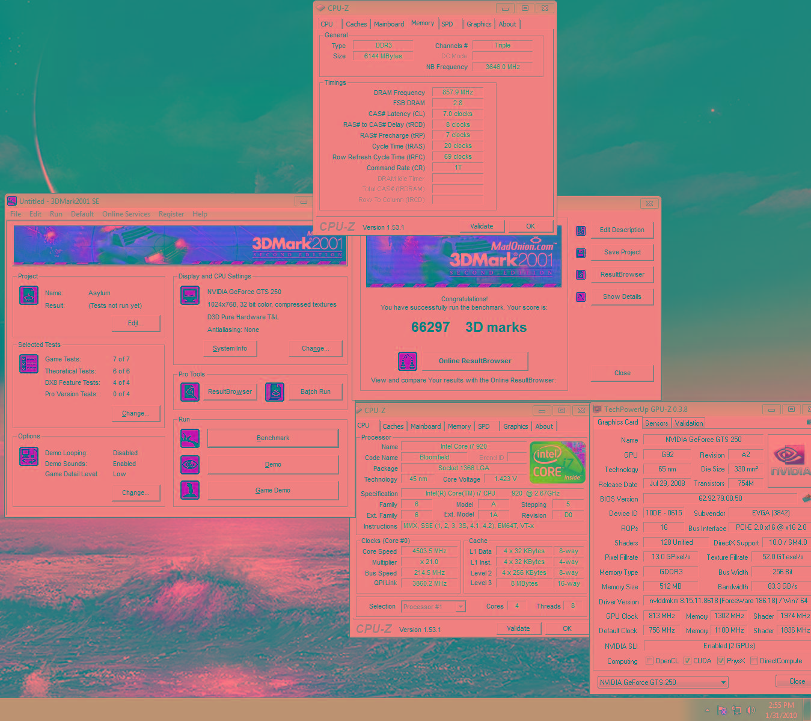Click the Batch Run button

pyautogui.click(x=316, y=392)
